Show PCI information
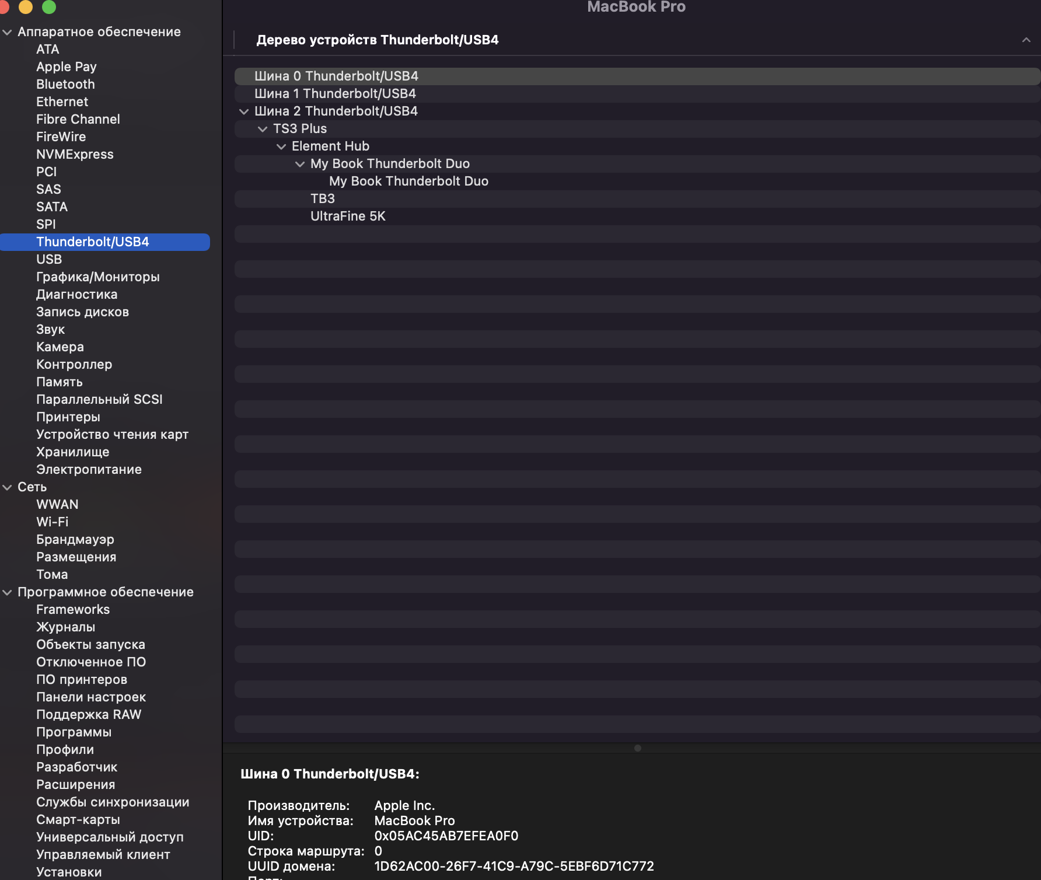This screenshot has width=1041, height=880. tap(47, 172)
